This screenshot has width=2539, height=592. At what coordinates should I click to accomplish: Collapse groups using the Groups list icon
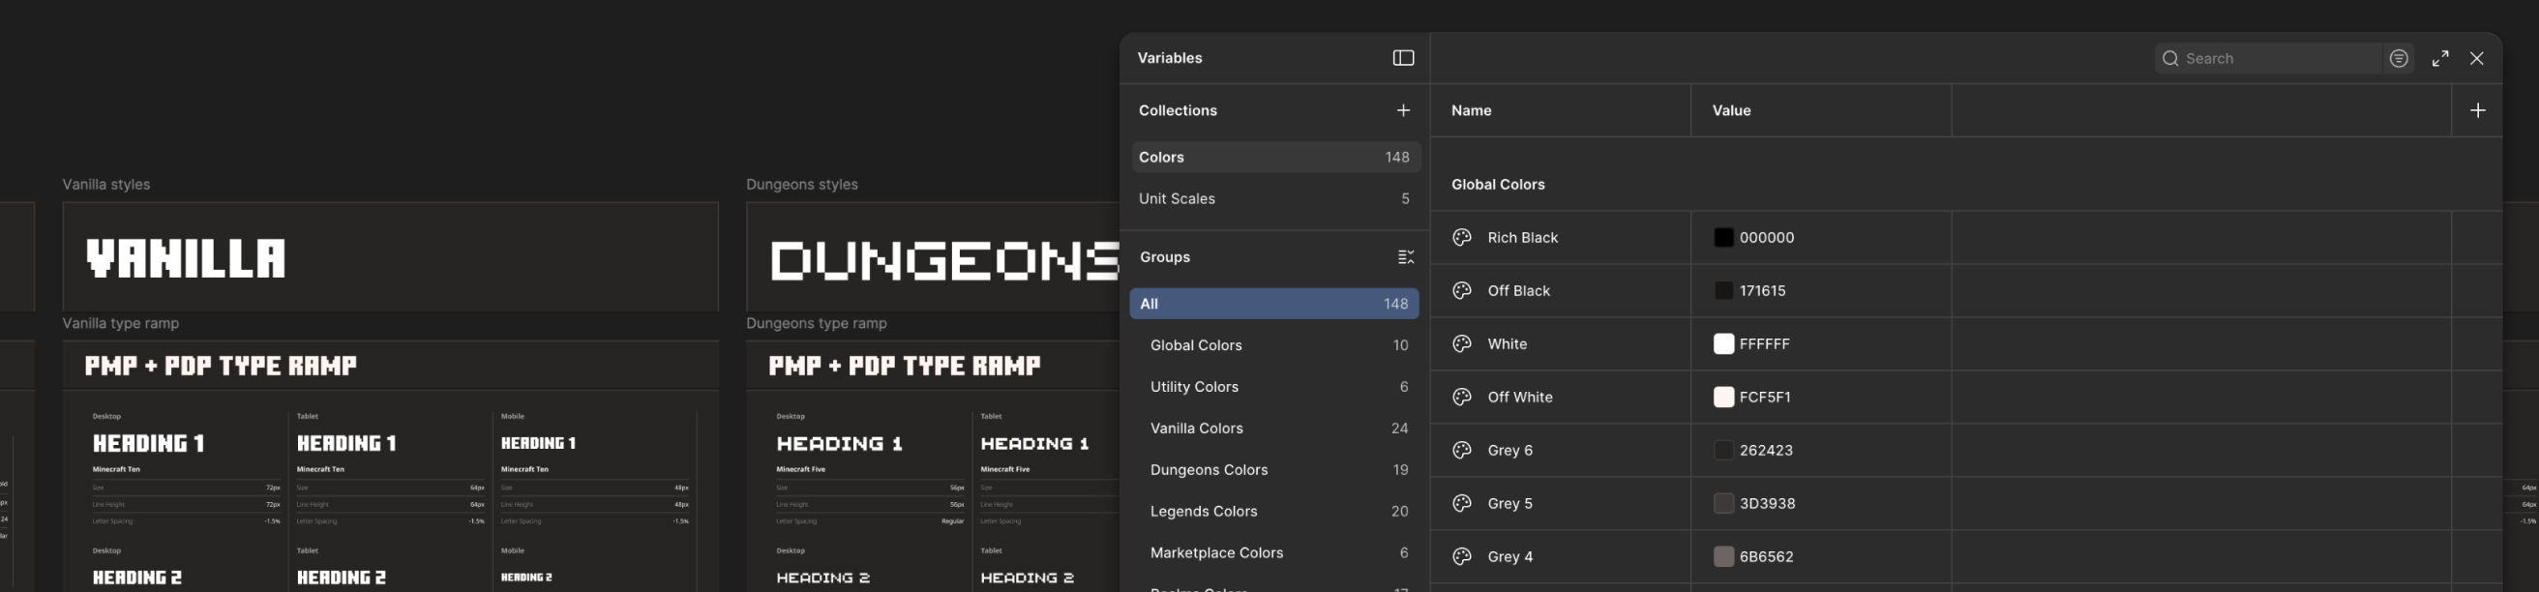(1406, 257)
